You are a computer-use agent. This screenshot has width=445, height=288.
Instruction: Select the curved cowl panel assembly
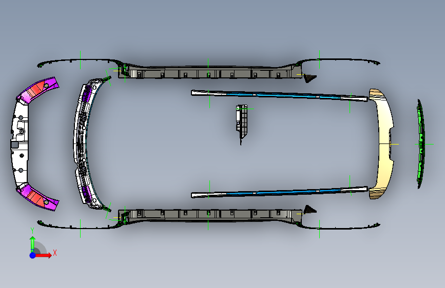click(x=85, y=143)
